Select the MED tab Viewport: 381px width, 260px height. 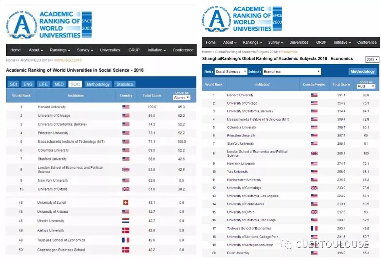(59, 84)
